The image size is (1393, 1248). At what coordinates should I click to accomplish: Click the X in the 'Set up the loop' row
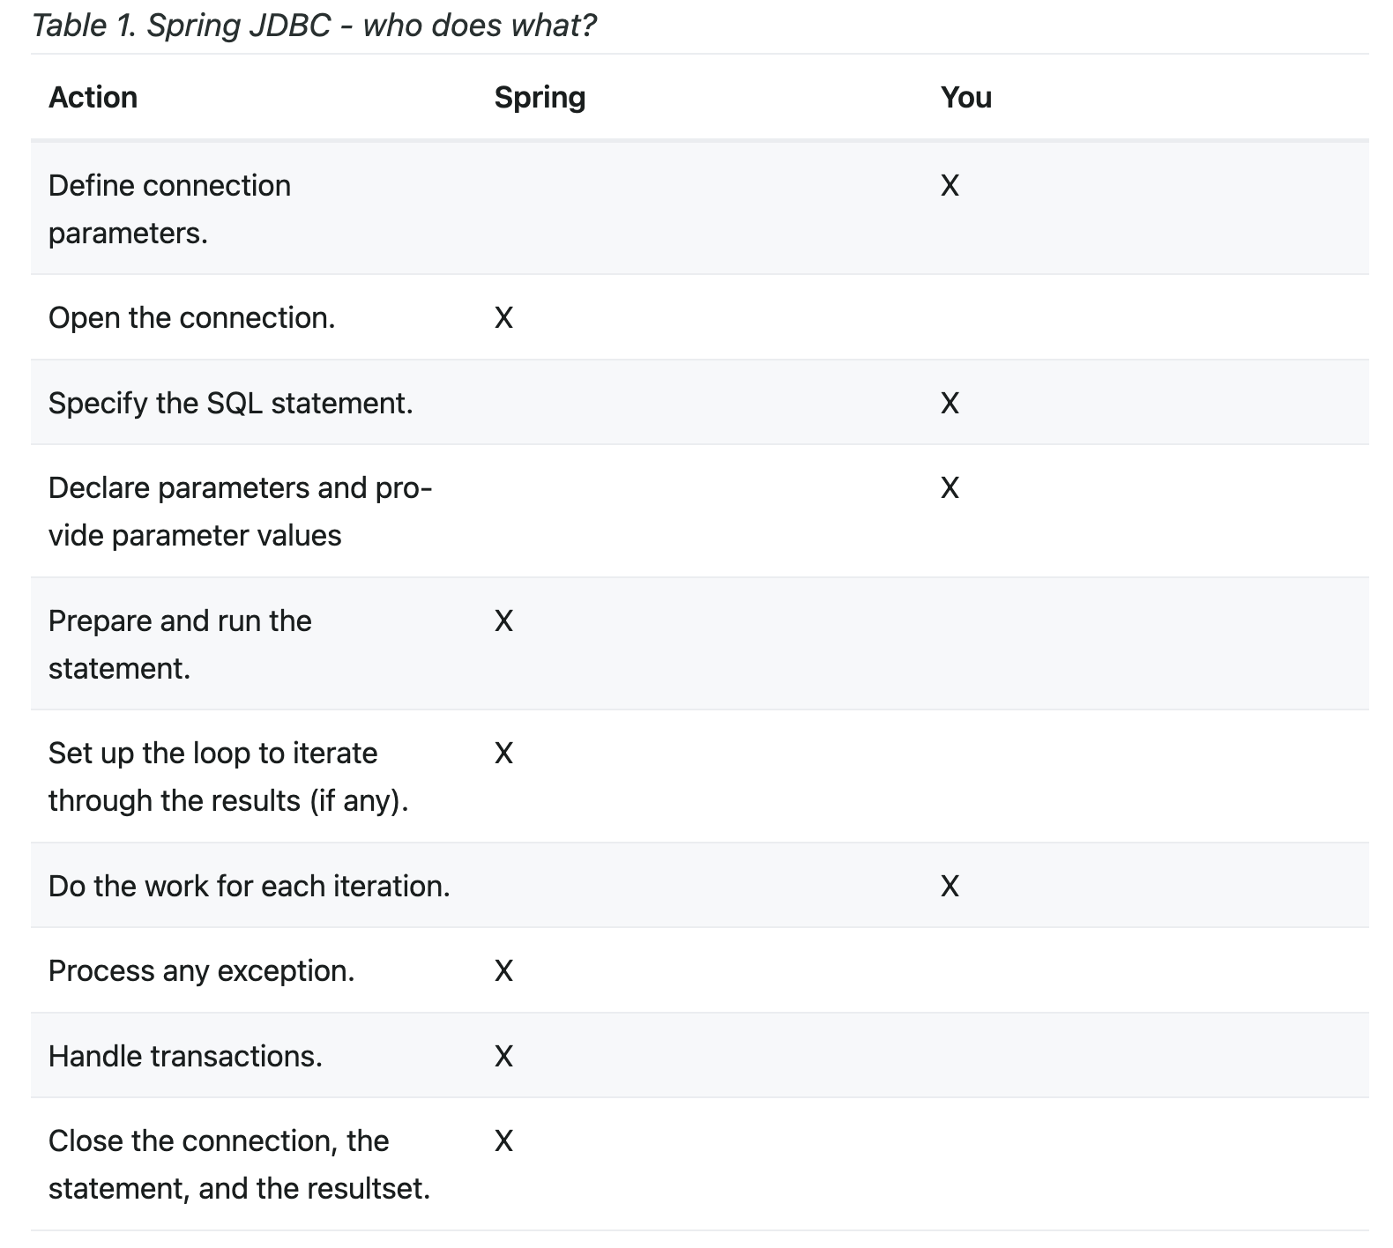[x=503, y=754]
